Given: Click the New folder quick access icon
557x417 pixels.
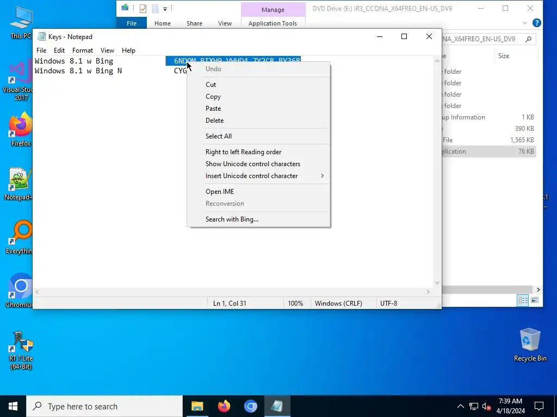Looking at the screenshot, I should 155,9.
